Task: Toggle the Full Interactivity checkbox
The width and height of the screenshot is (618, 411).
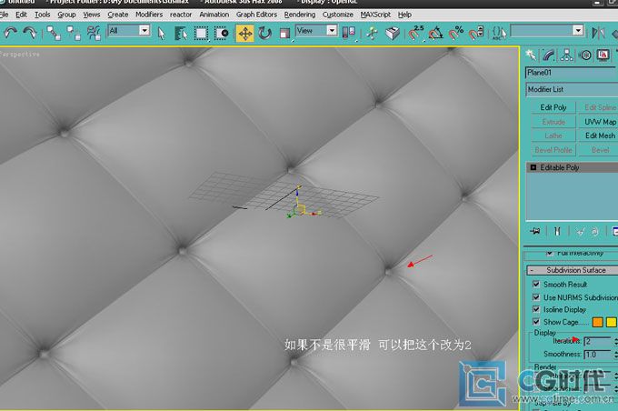Action: (550, 253)
